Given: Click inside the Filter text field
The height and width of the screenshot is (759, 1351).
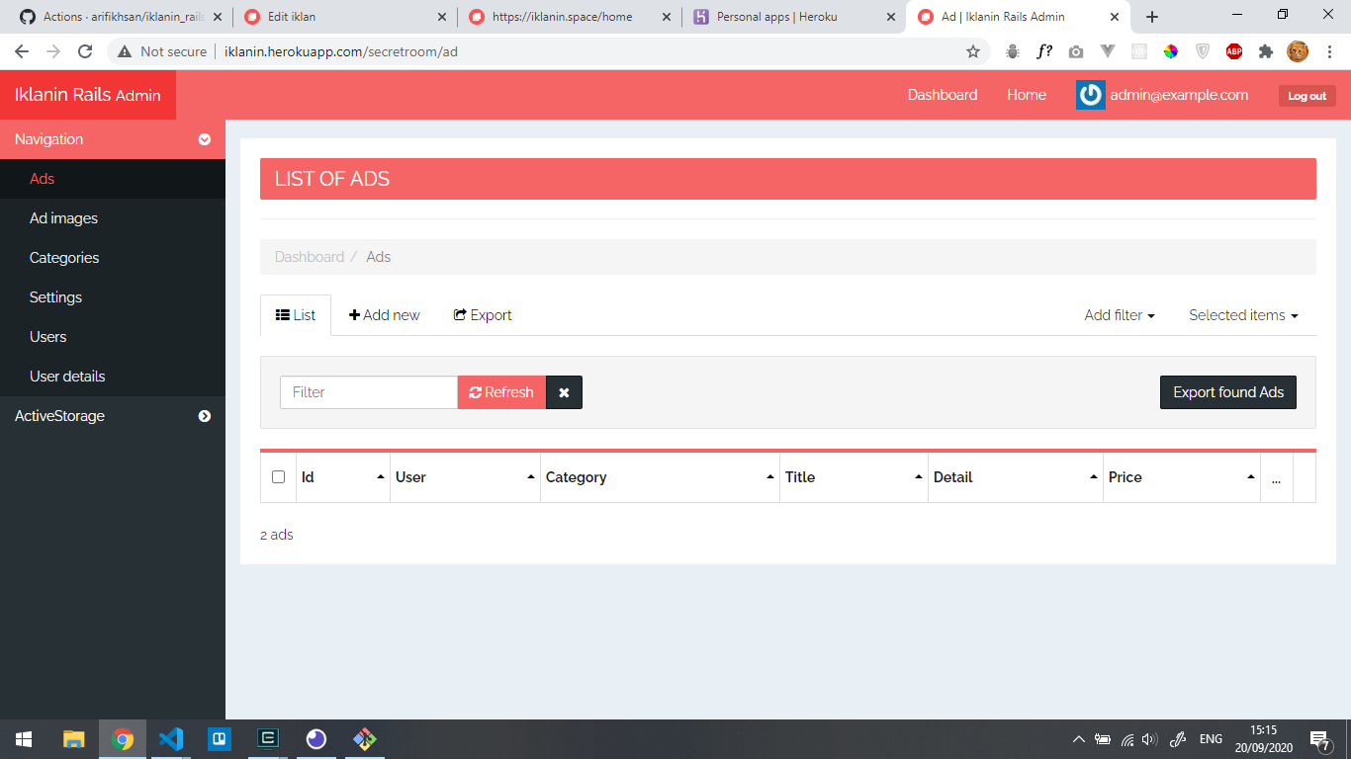Looking at the screenshot, I should 368,392.
